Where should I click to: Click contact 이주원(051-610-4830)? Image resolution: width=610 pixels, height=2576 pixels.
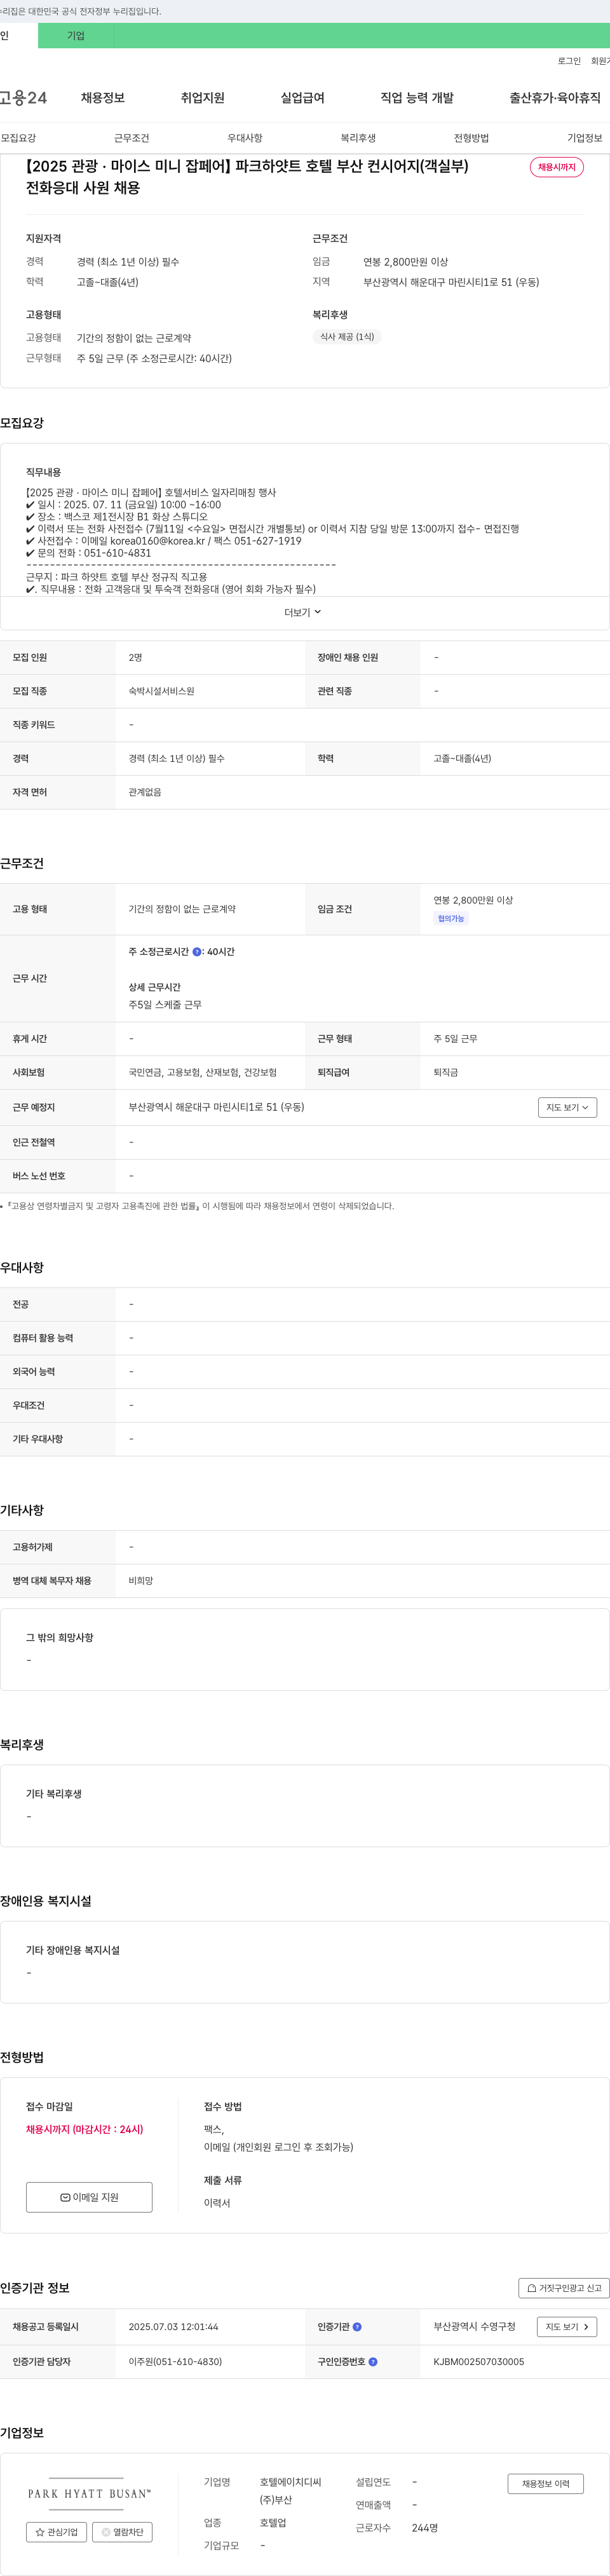click(x=175, y=2362)
